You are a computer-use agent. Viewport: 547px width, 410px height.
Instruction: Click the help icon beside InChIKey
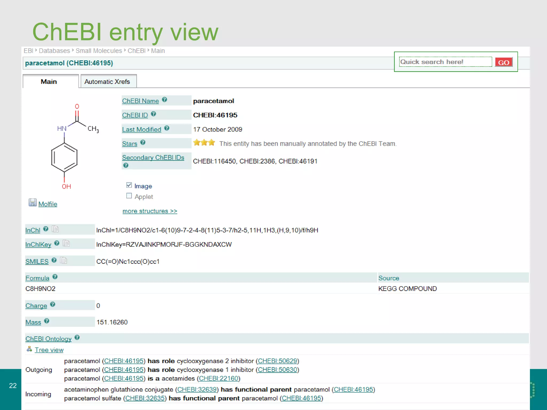tap(57, 243)
